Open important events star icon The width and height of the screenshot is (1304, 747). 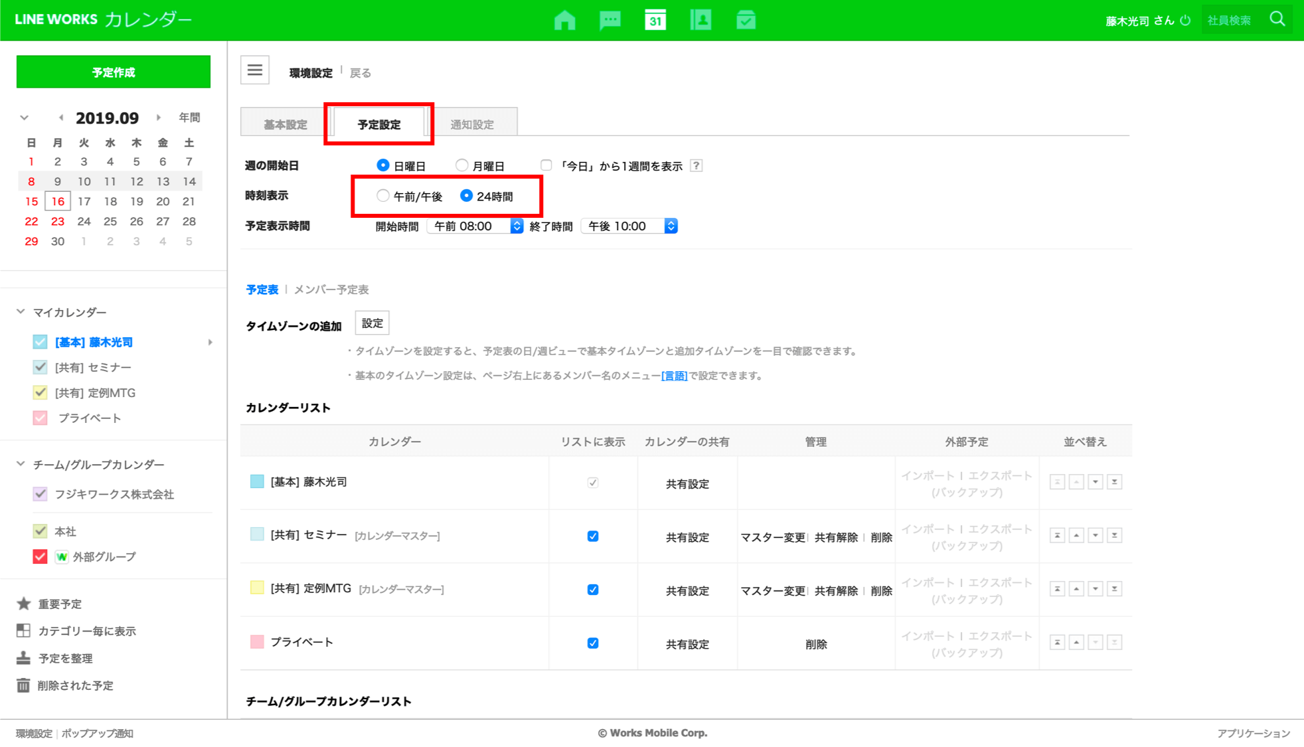(x=24, y=604)
